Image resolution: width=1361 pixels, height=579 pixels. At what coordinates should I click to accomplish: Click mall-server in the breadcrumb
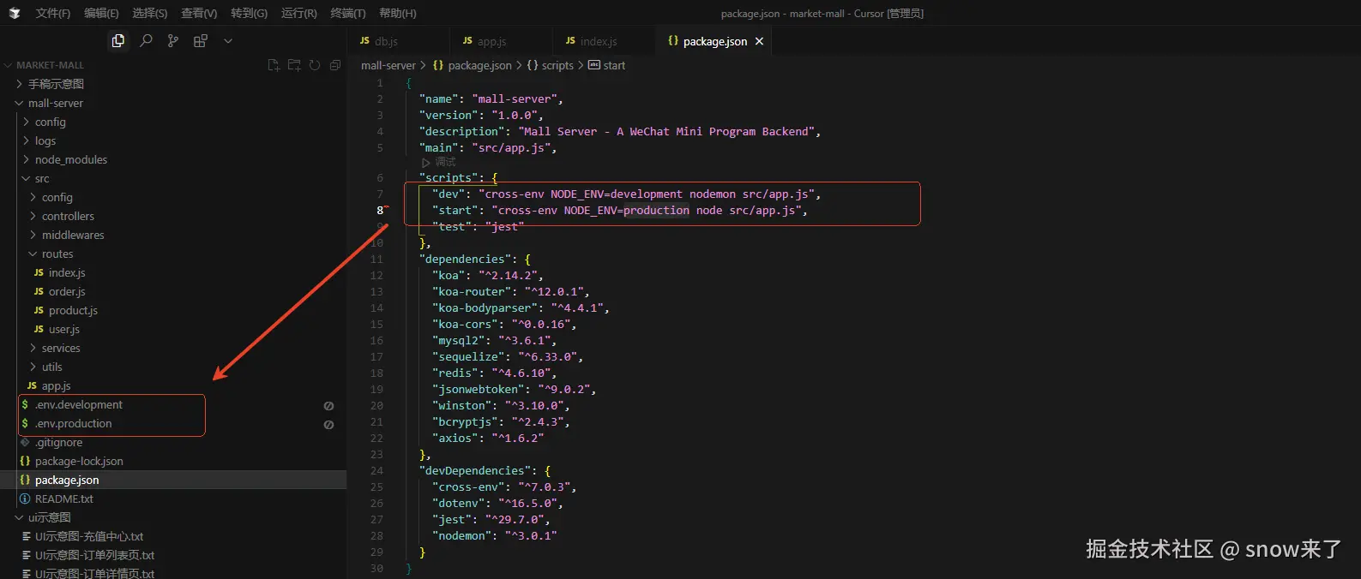point(388,65)
